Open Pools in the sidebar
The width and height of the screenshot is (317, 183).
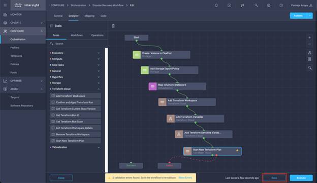[x=14, y=72]
